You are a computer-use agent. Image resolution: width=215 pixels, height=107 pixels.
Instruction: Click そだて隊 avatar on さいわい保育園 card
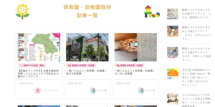click(141, 90)
